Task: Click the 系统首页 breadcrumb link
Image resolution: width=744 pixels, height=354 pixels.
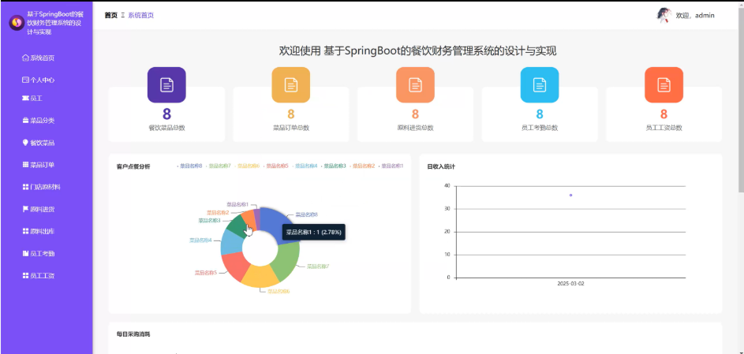Action: [x=141, y=15]
